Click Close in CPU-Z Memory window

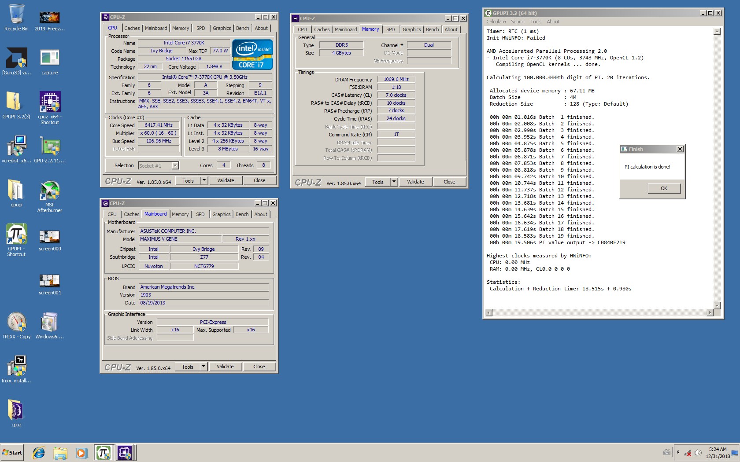pos(449,182)
